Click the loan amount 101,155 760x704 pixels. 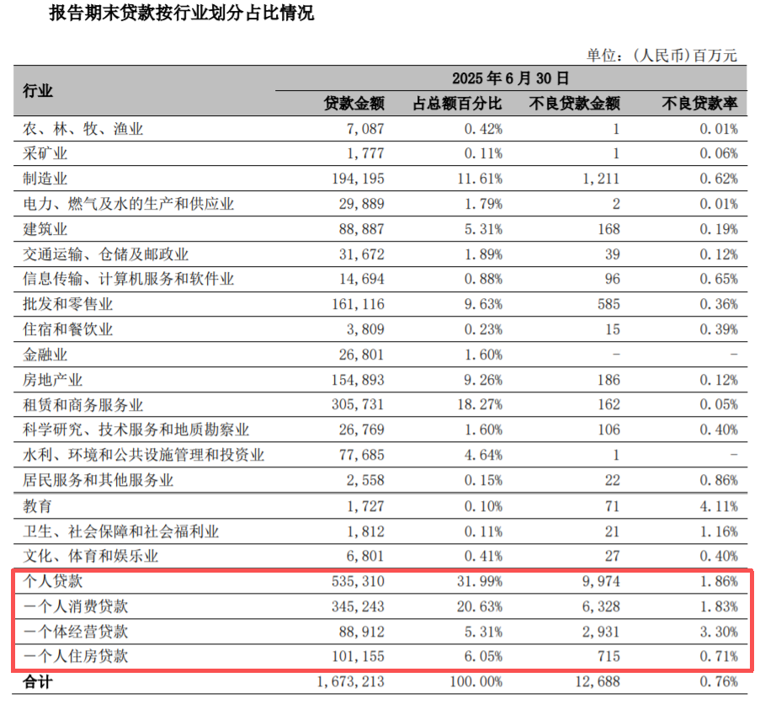tap(358, 657)
